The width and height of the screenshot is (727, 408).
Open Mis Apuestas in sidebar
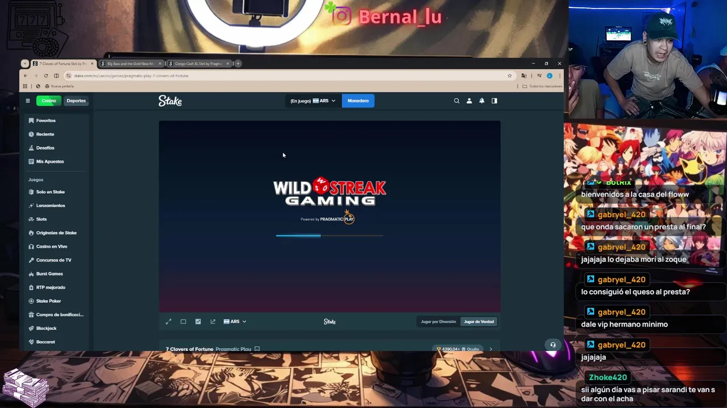pyautogui.click(x=50, y=161)
